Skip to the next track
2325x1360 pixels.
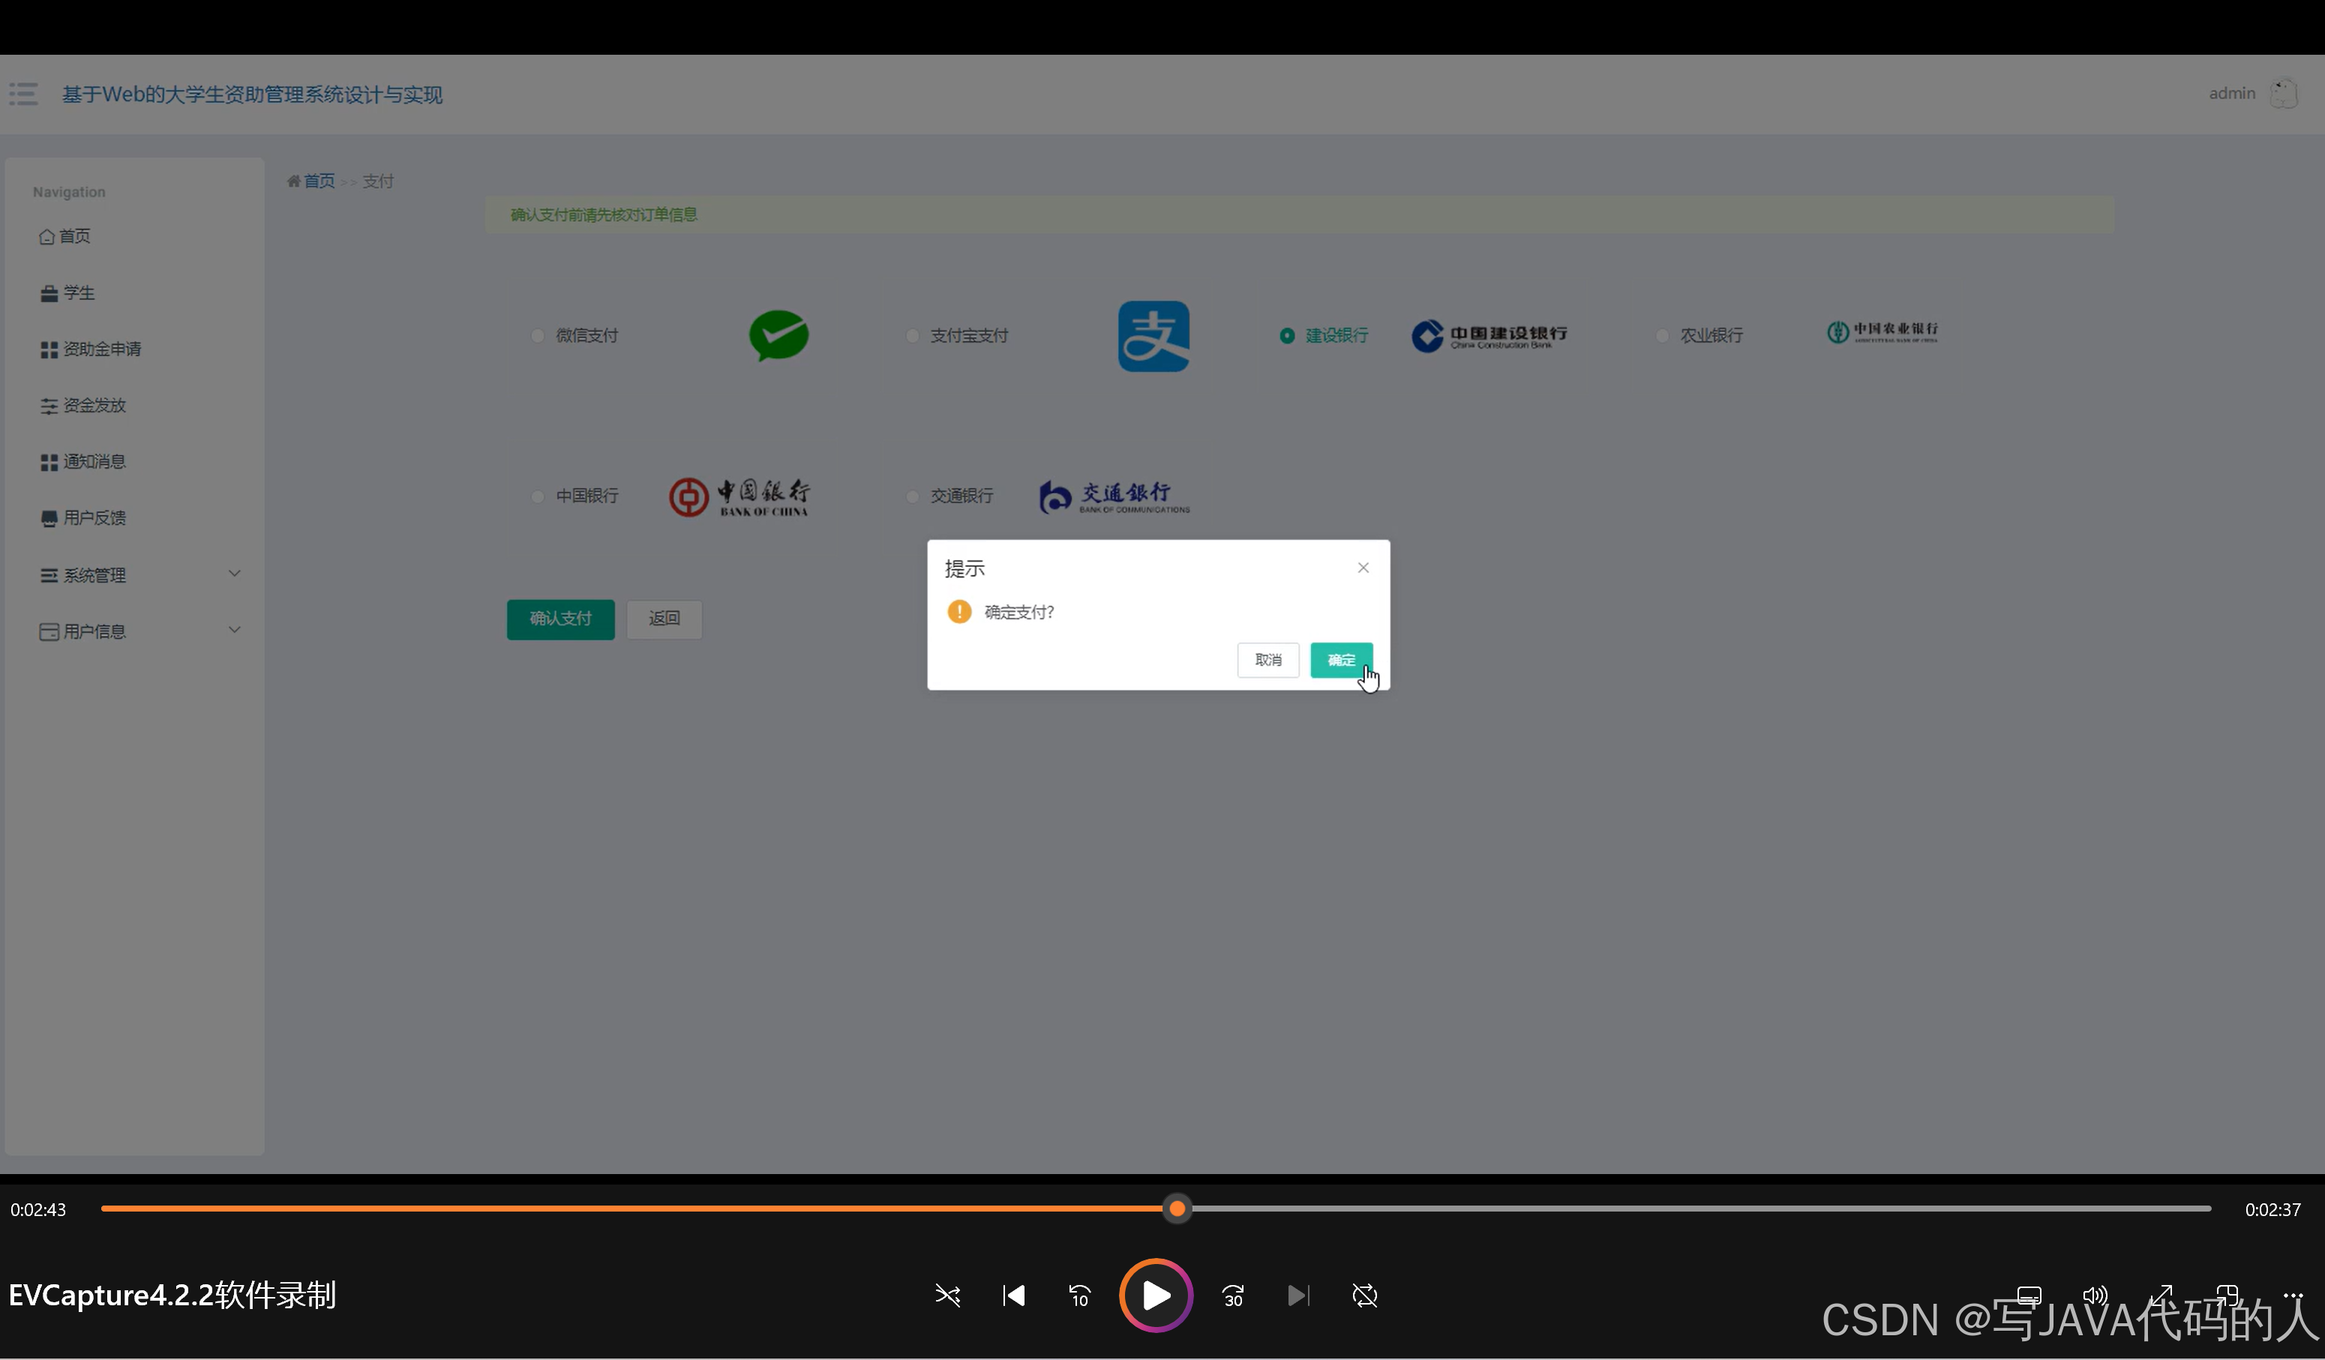(1298, 1296)
